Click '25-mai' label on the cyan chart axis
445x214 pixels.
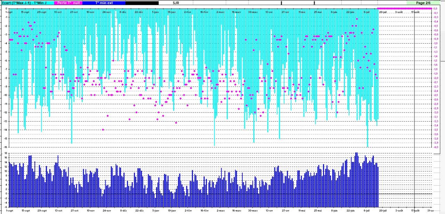tap(318, 12)
